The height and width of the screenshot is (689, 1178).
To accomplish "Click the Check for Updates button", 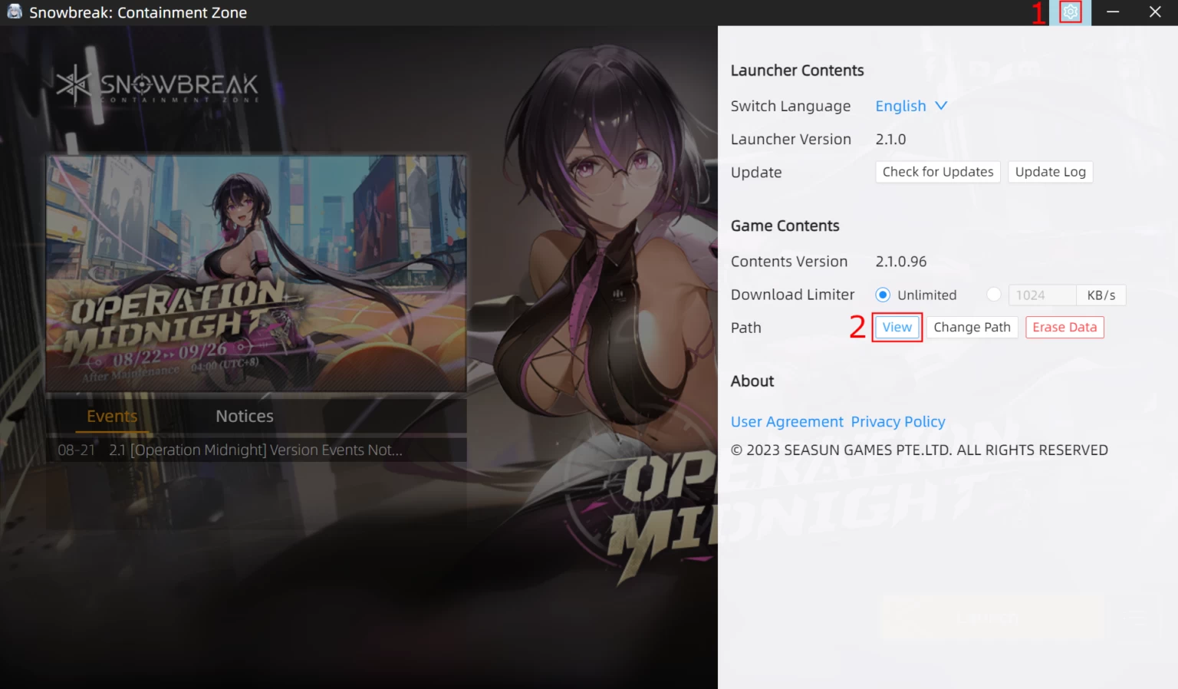I will pyautogui.click(x=937, y=172).
